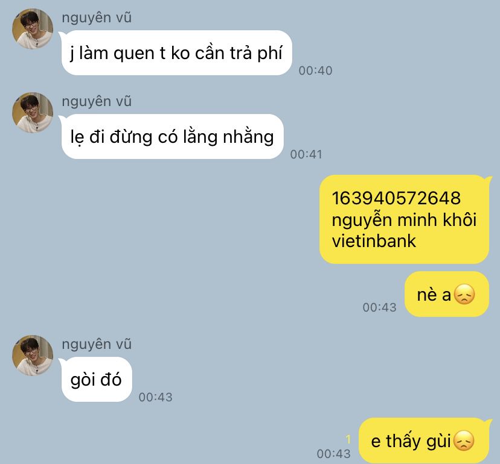Viewport: 500px width, 464px height.
Task: Tap the "vietinbank" text in yellow bubble
Action: [374, 241]
